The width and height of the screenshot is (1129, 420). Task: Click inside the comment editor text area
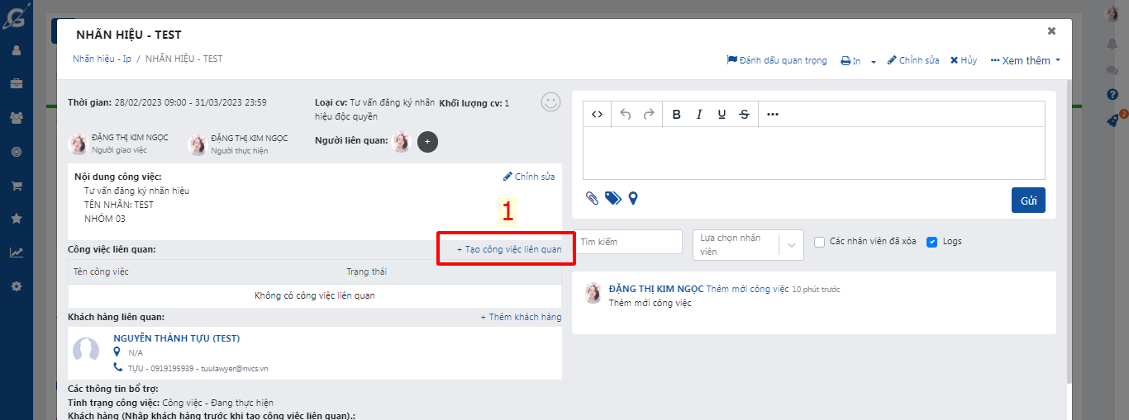tap(814, 153)
